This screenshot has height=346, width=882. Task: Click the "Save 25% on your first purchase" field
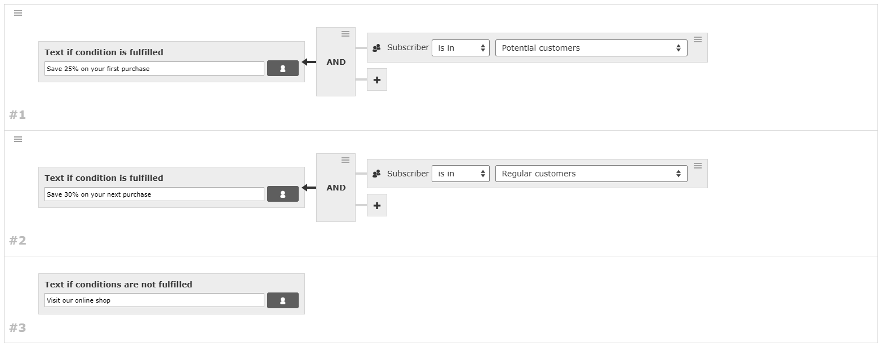pos(154,69)
